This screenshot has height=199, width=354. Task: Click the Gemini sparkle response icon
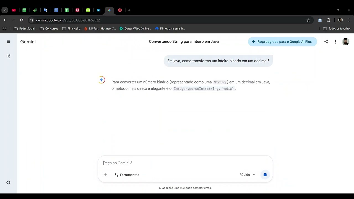click(101, 80)
